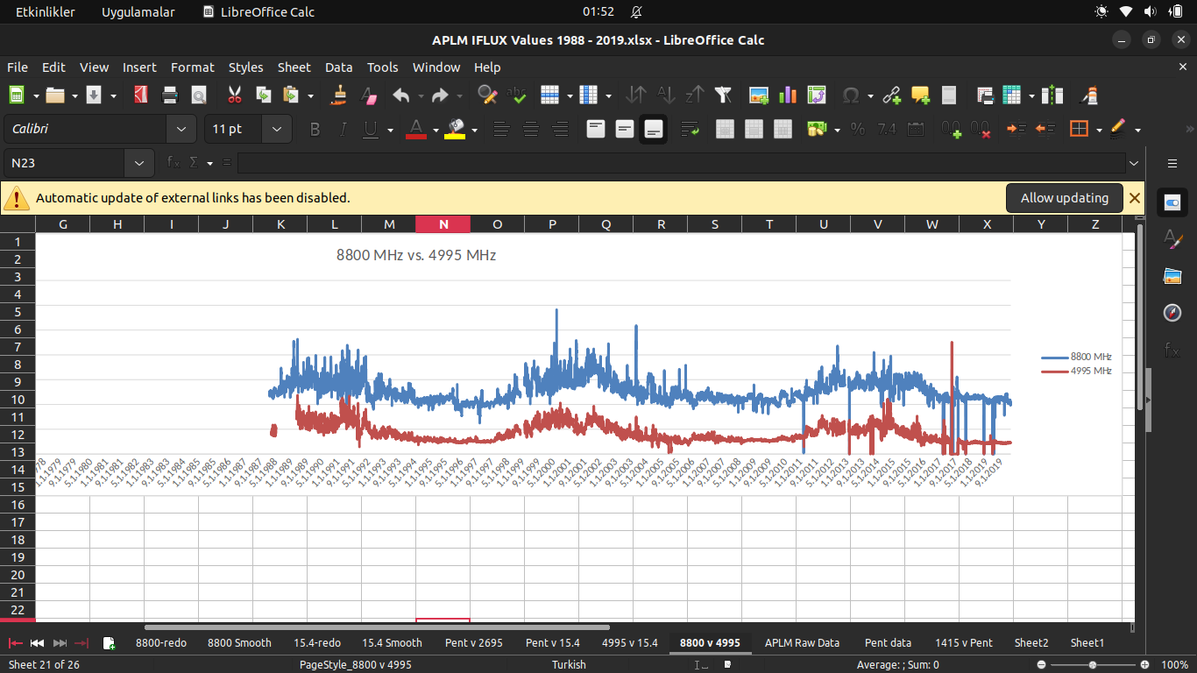Click the Add Decimal Place icon
1197x673 pixels.
pos(952,130)
